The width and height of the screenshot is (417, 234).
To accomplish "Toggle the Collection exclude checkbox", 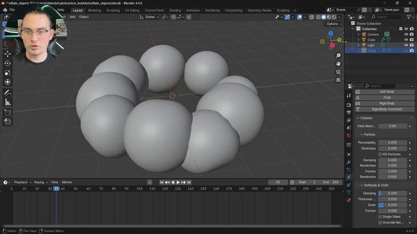I will pos(401,29).
